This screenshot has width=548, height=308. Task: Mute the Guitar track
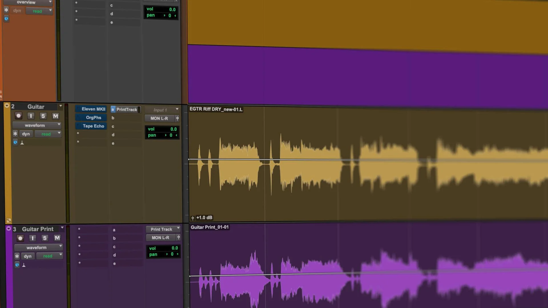coord(56,116)
